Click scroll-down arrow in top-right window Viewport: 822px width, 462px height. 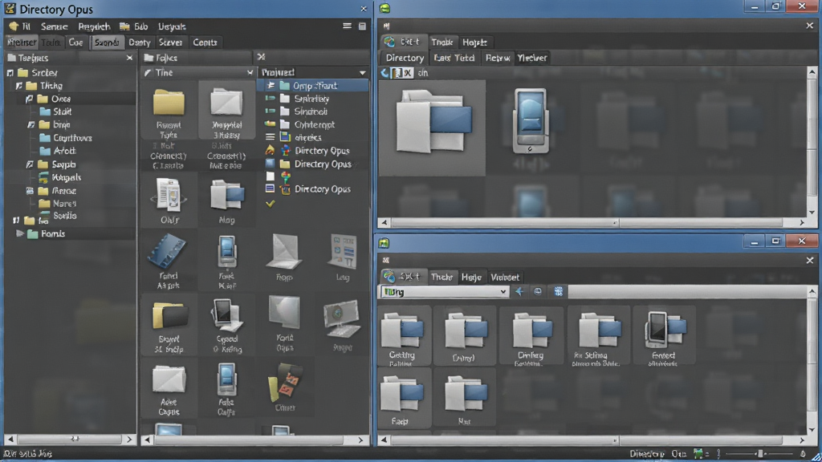[812, 212]
